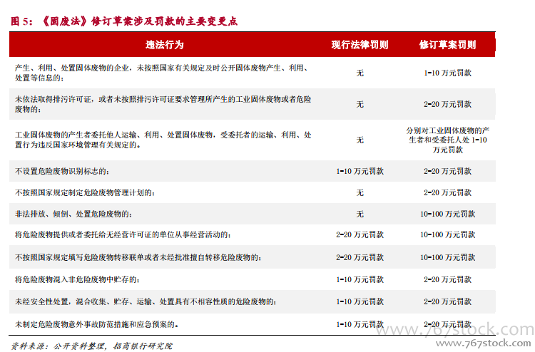The image size is (535, 352).
Task: Click '1-10 万元罚款' in the '公开固体废物产生' row
Action: (447, 73)
